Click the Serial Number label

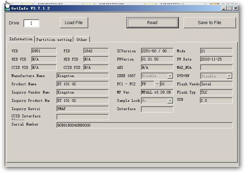click(25, 124)
